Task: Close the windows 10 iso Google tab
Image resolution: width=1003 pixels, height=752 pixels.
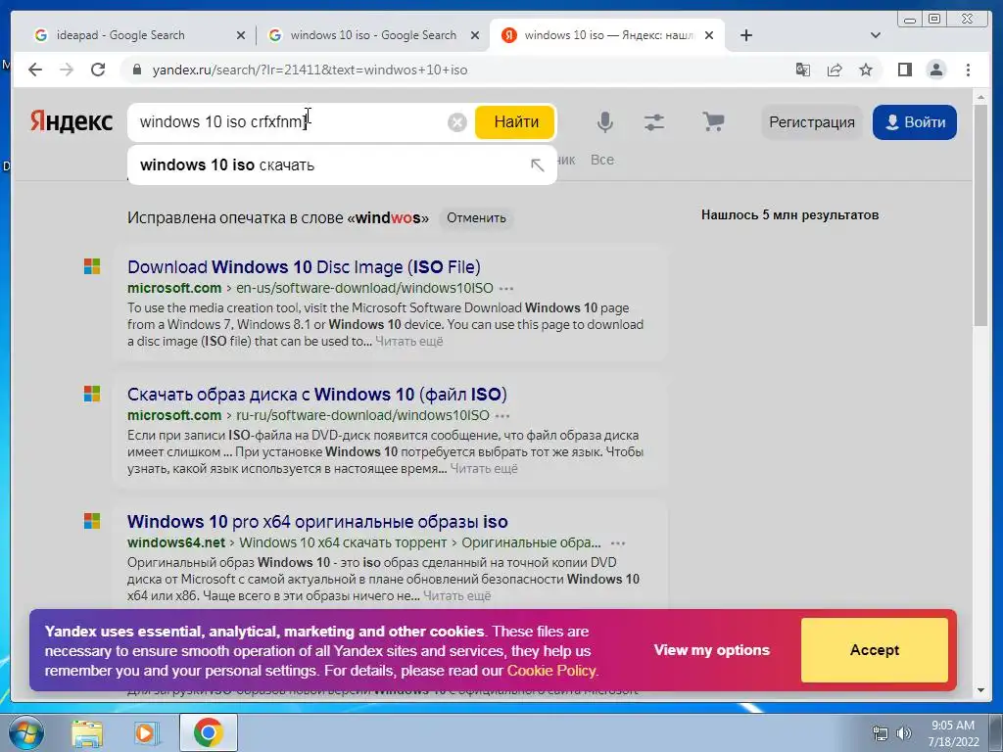Action: (x=475, y=35)
